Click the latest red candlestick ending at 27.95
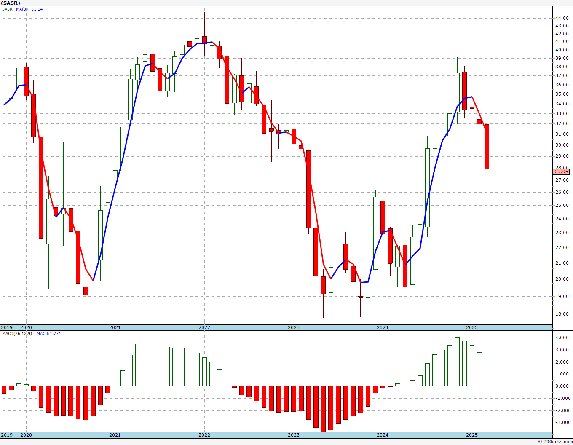 [x=487, y=147]
